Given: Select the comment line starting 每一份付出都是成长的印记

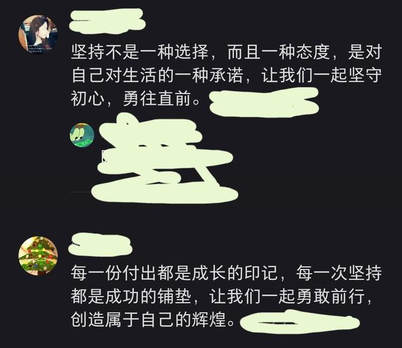Looking at the screenshot, I should (226, 273).
